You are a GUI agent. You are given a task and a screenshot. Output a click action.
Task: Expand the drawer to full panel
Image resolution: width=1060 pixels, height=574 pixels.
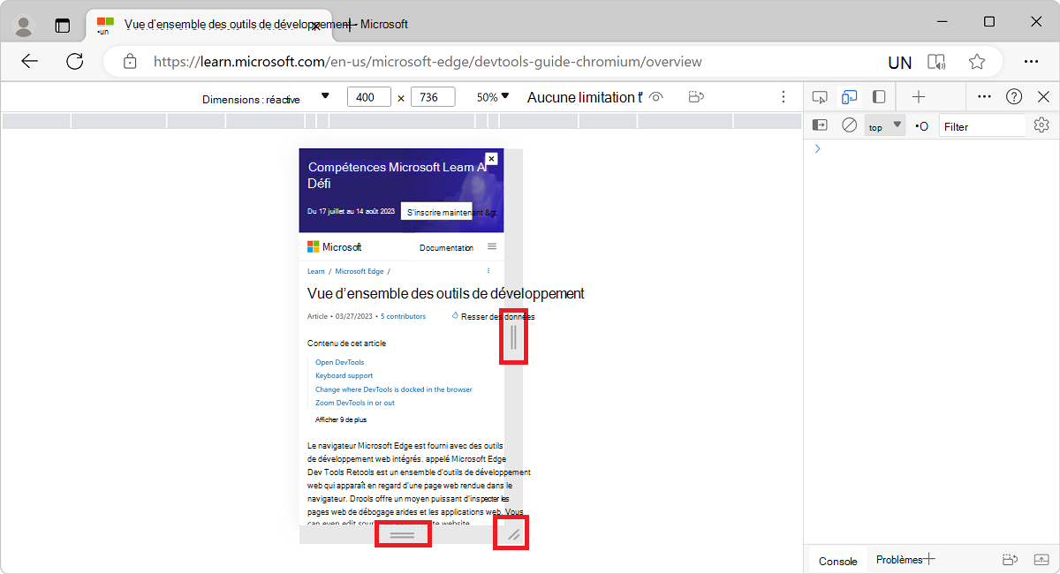tap(1041, 560)
